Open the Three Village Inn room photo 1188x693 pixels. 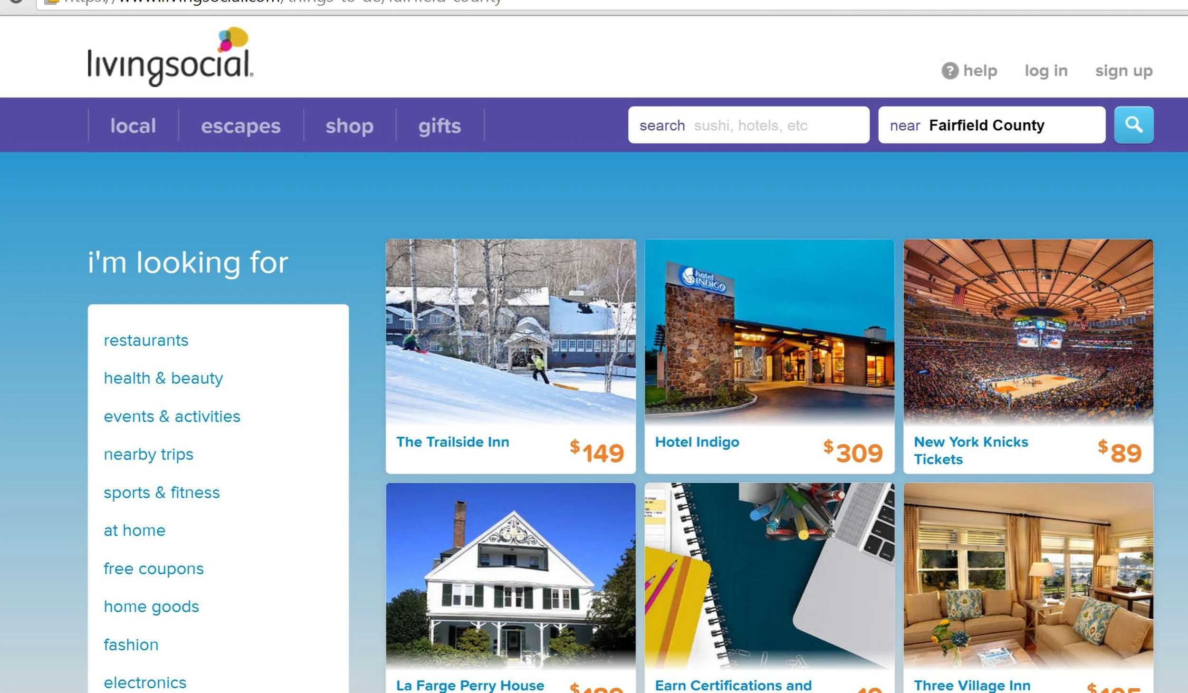coord(1028,575)
